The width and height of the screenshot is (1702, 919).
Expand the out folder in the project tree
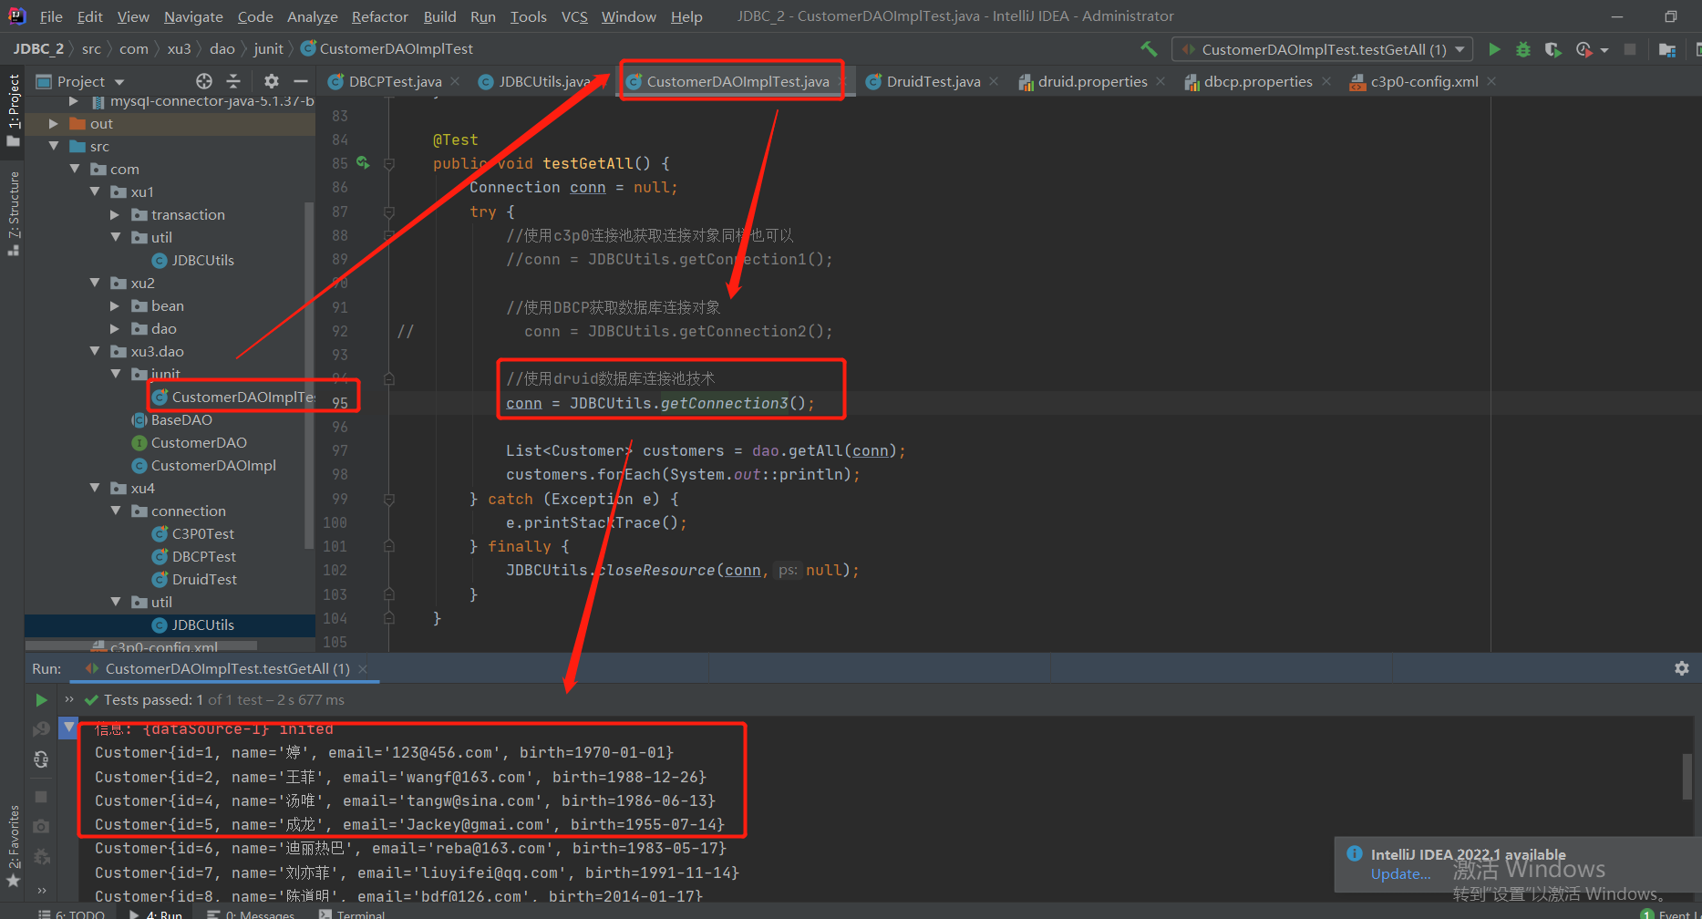click(53, 123)
